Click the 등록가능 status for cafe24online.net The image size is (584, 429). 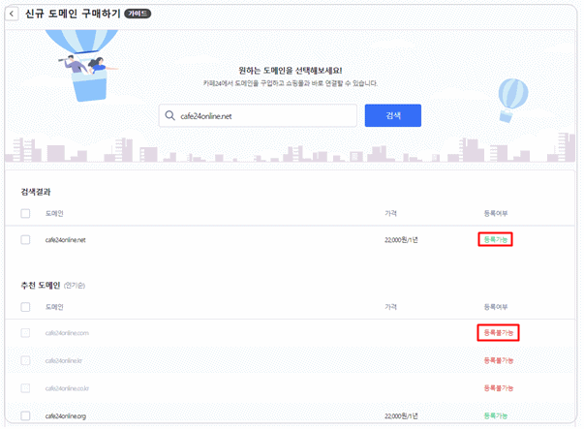[x=495, y=239]
